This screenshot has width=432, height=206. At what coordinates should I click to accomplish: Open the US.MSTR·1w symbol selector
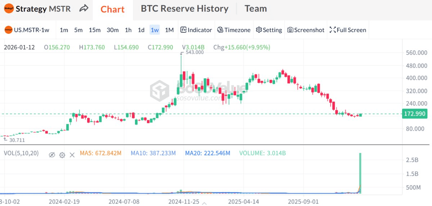[x=27, y=30]
